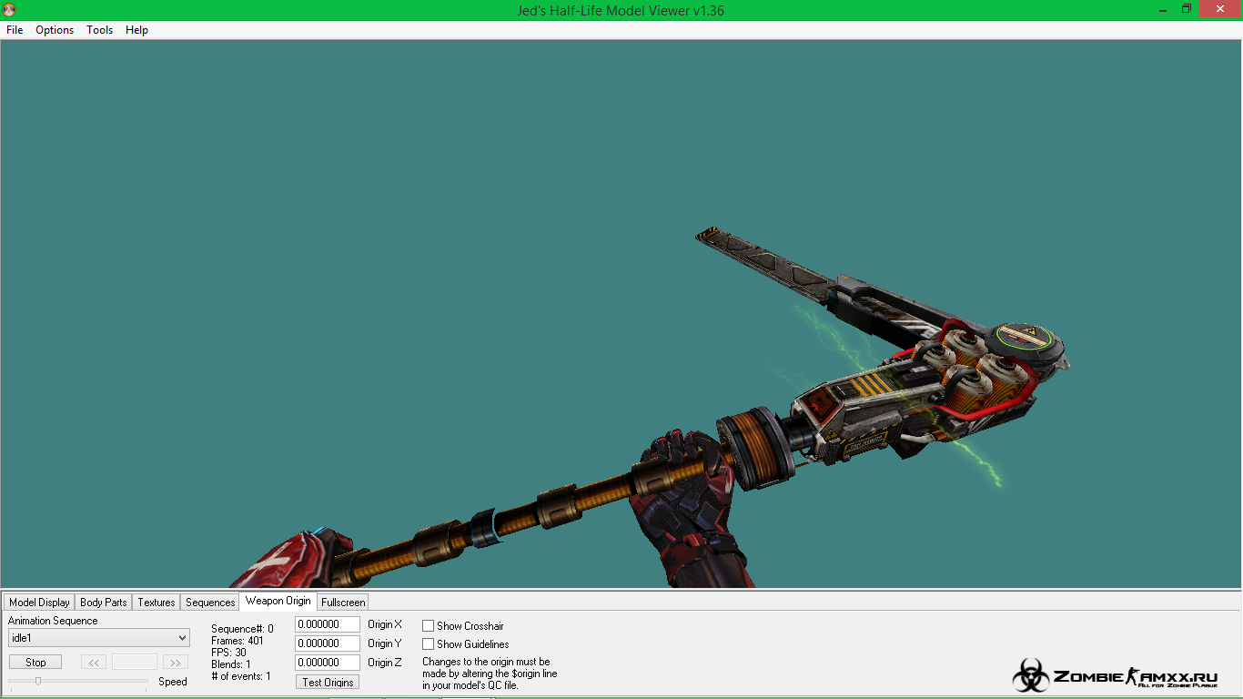The height and width of the screenshot is (699, 1243).
Task: Click the 'Frames: 401' text
Action: [x=237, y=641]
